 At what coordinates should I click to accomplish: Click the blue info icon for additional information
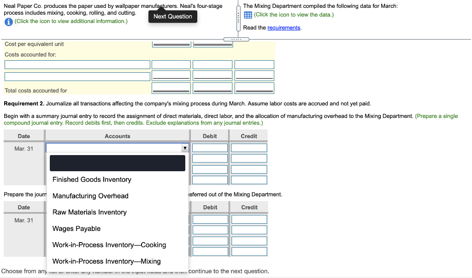8,22
